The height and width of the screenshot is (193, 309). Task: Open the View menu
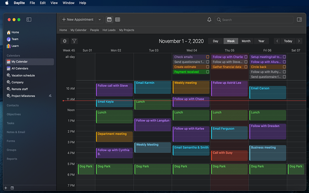pos(54,3)
